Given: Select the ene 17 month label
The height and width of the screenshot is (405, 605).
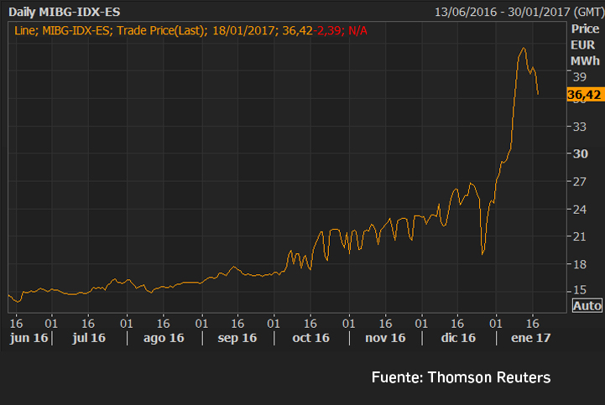Looking at the screenshot, I should [x=532, y=338].
